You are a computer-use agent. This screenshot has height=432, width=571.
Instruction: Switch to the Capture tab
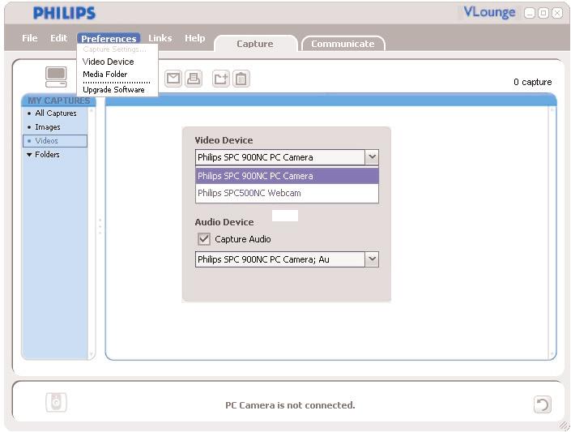[x=255, y=44]
